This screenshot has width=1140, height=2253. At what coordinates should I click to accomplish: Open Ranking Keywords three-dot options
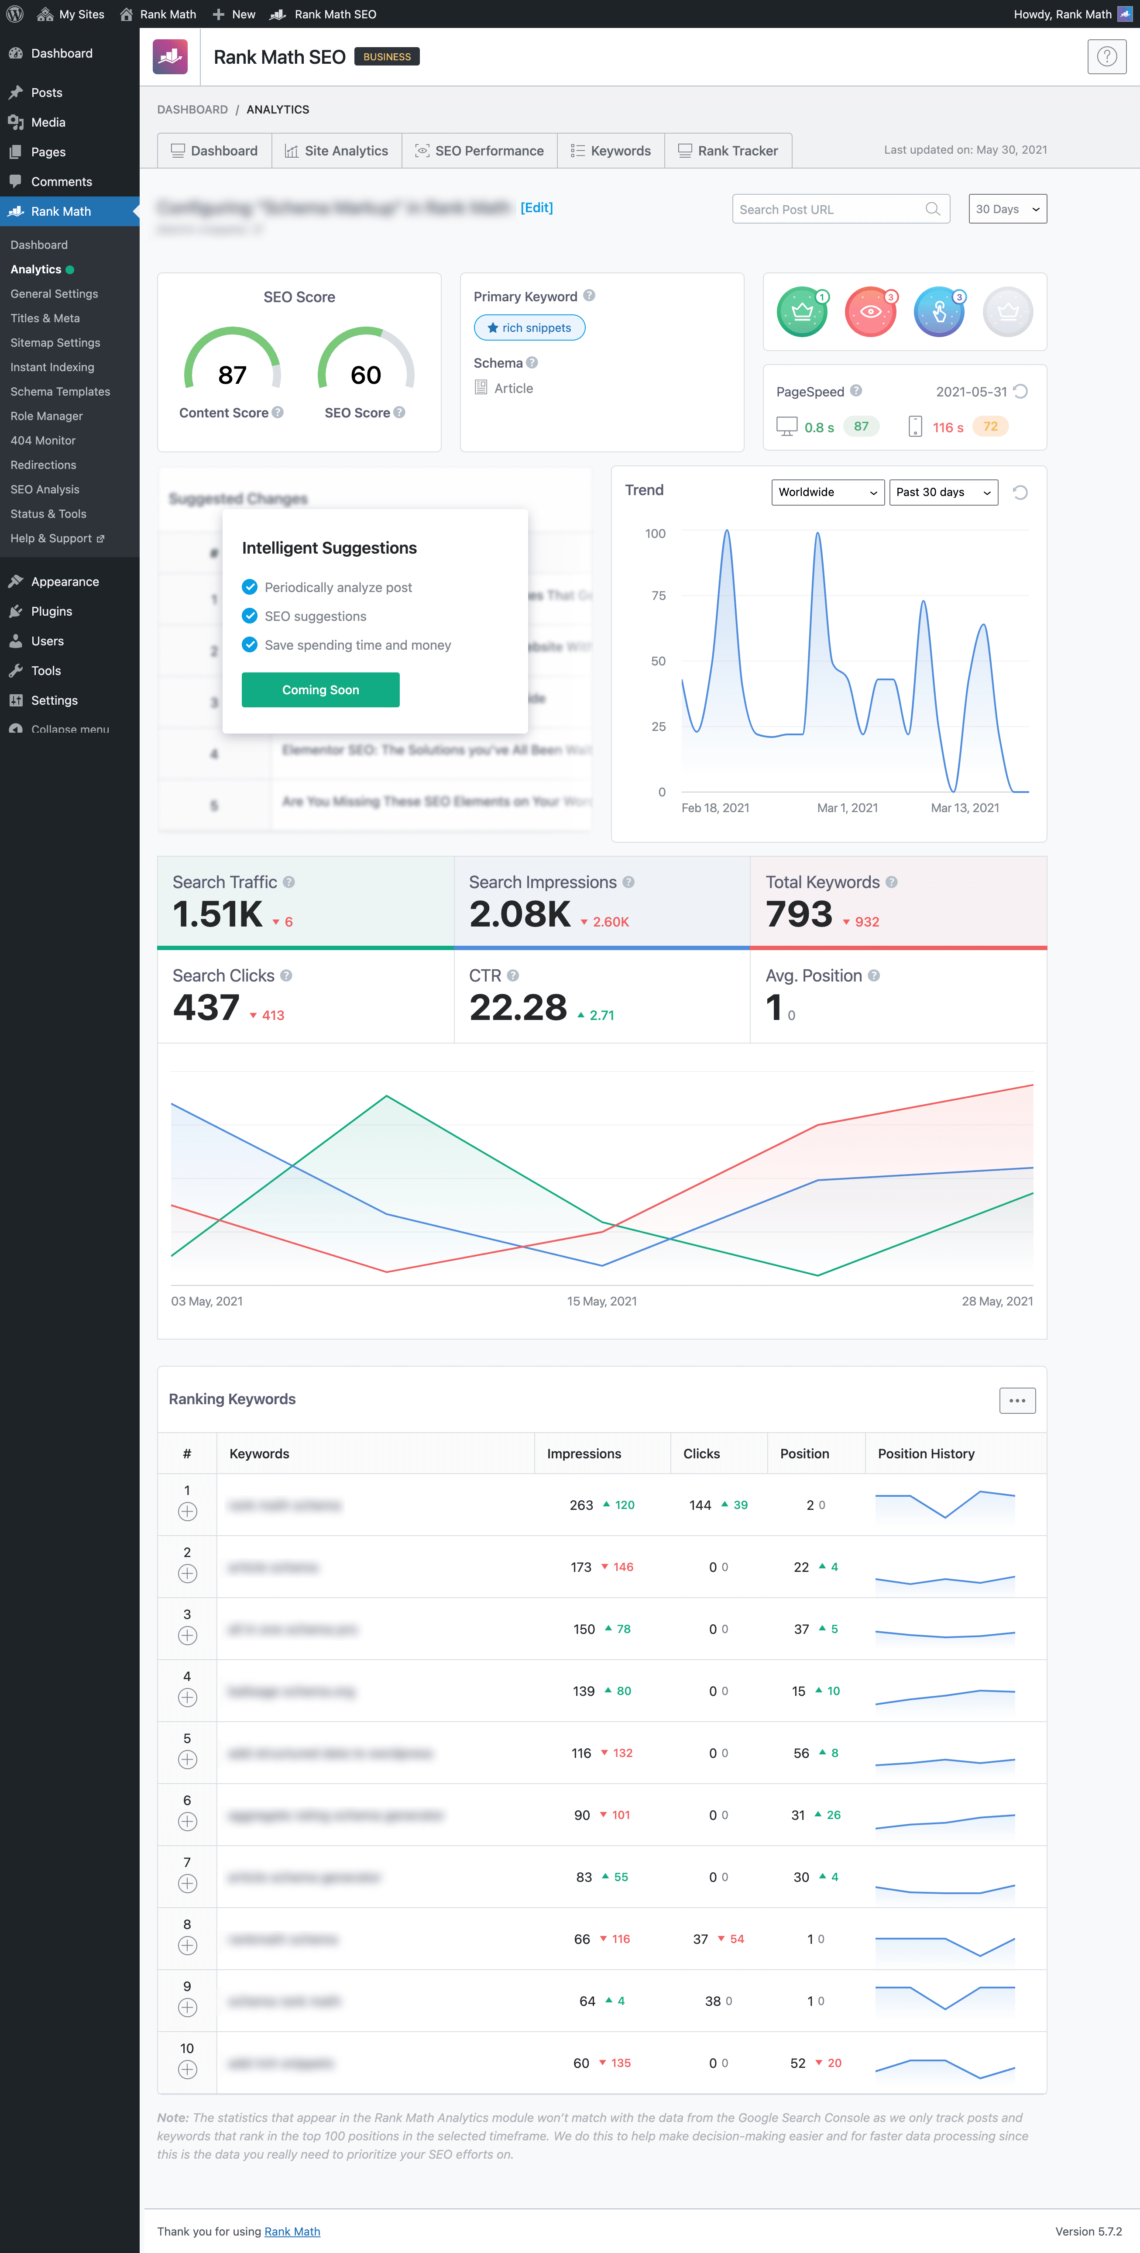click(x=1018, y=1400)
